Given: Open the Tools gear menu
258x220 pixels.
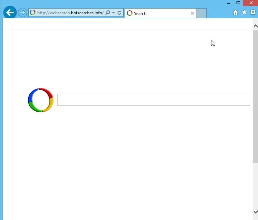Looking at the screenshot, I should click(253, 12).
